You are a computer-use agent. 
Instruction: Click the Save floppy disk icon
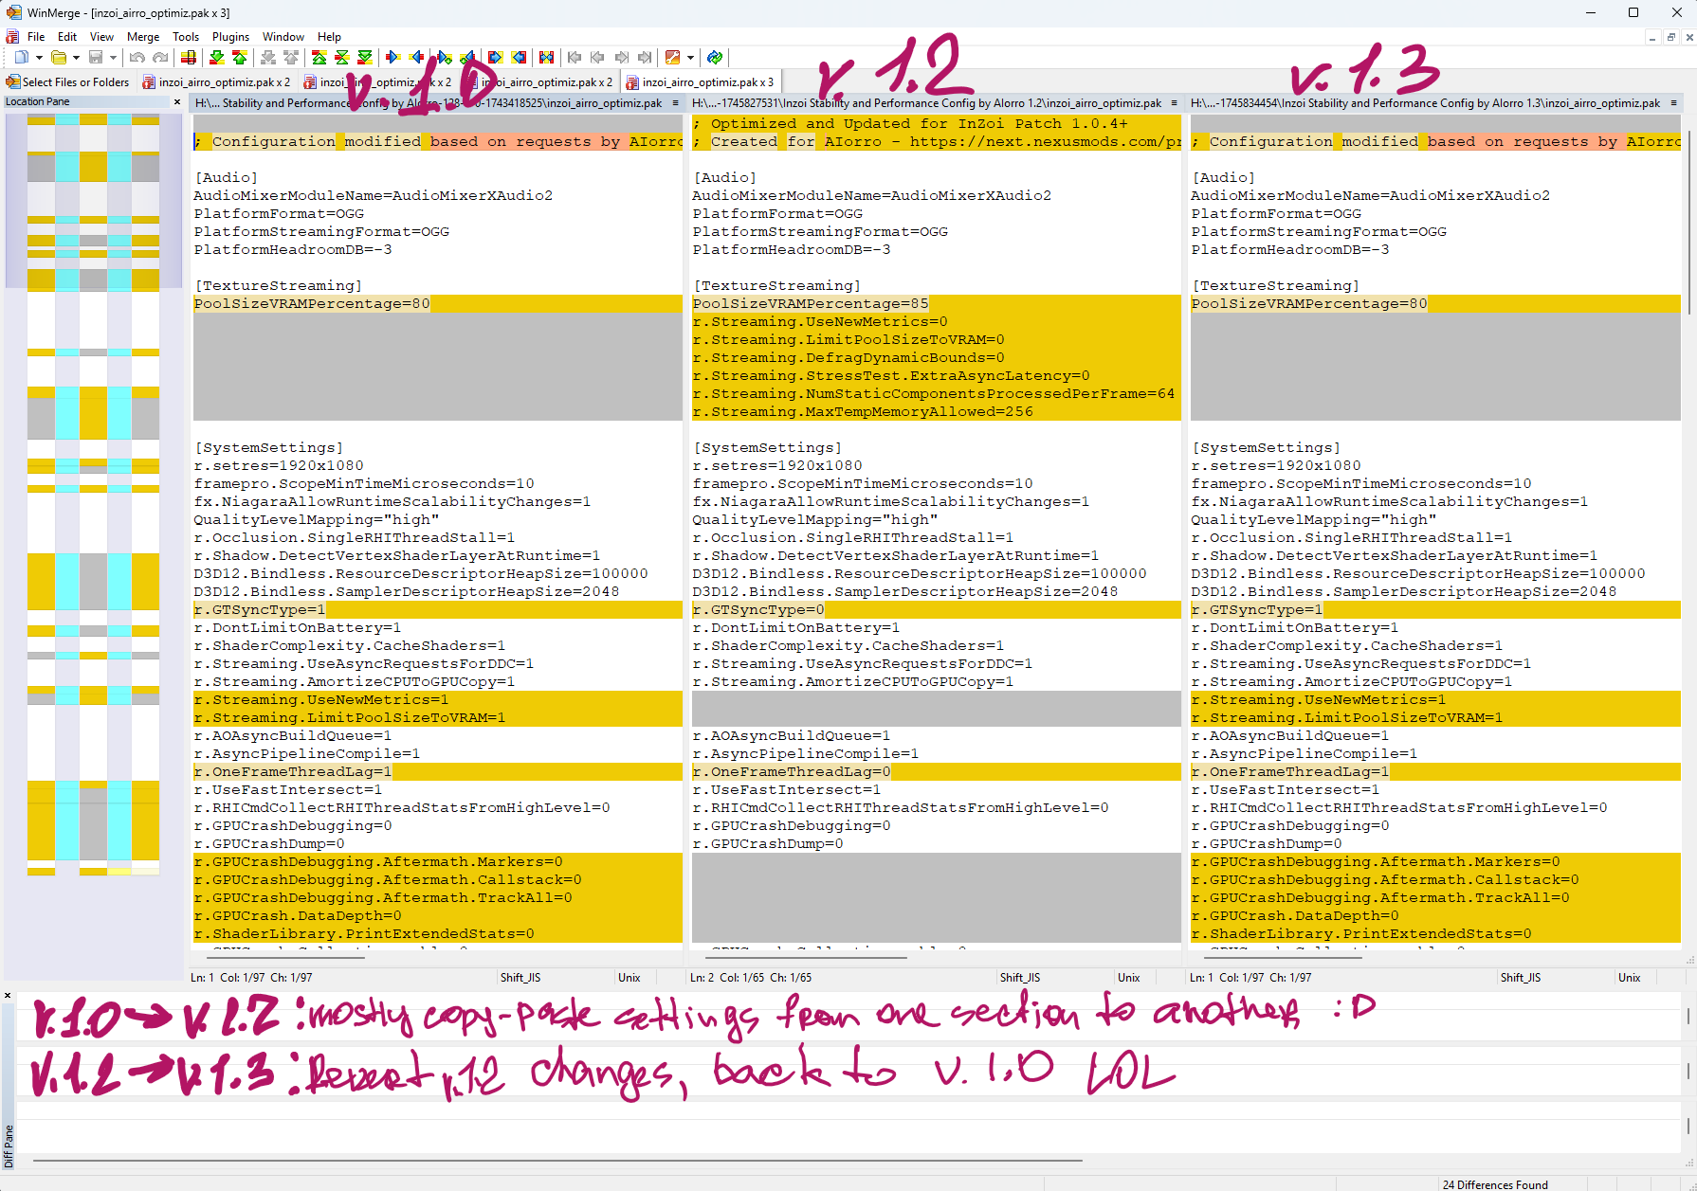[x=96, y=58]
